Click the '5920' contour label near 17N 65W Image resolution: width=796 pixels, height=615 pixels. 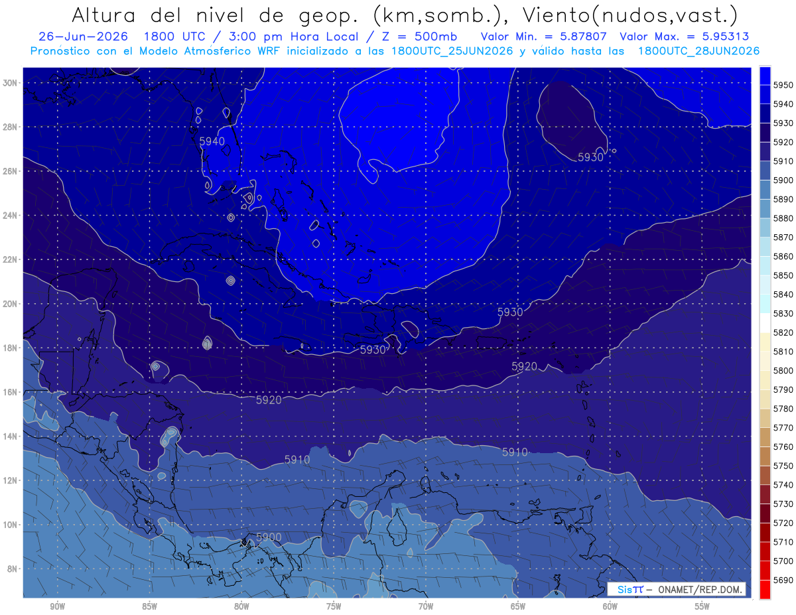[x=524, y=366]
